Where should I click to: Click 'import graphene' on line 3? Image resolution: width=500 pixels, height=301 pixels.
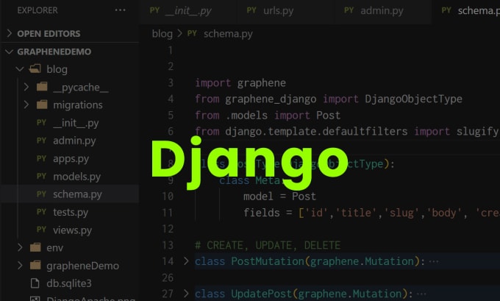tap(240, 83)
